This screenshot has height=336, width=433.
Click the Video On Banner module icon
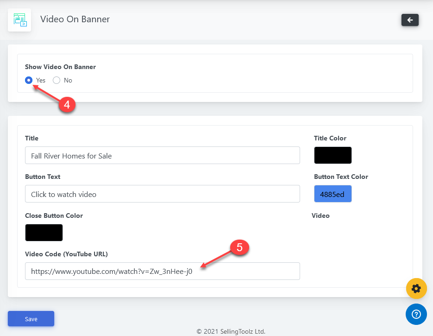19,20
